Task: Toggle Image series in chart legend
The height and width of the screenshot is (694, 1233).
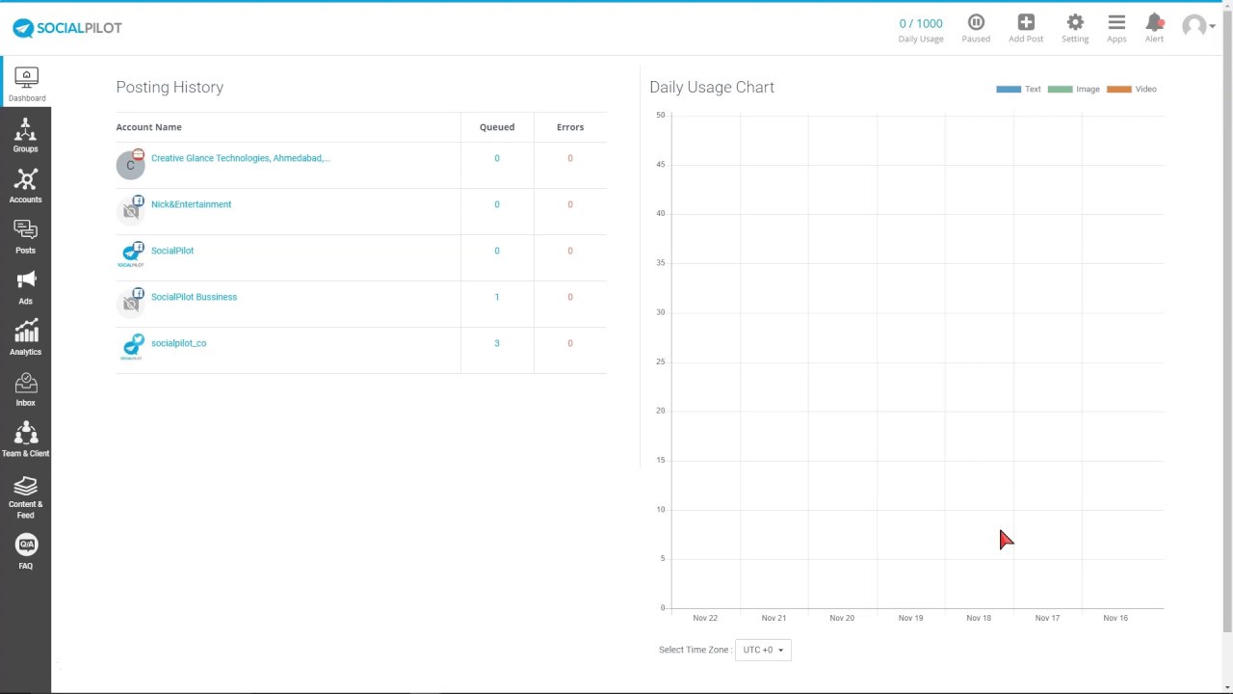Action: click(x=1073, y=89)
